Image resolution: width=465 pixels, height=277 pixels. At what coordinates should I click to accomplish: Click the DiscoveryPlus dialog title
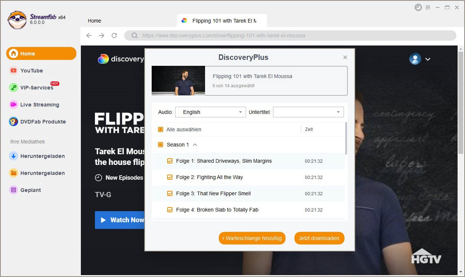tap(243, 57)
